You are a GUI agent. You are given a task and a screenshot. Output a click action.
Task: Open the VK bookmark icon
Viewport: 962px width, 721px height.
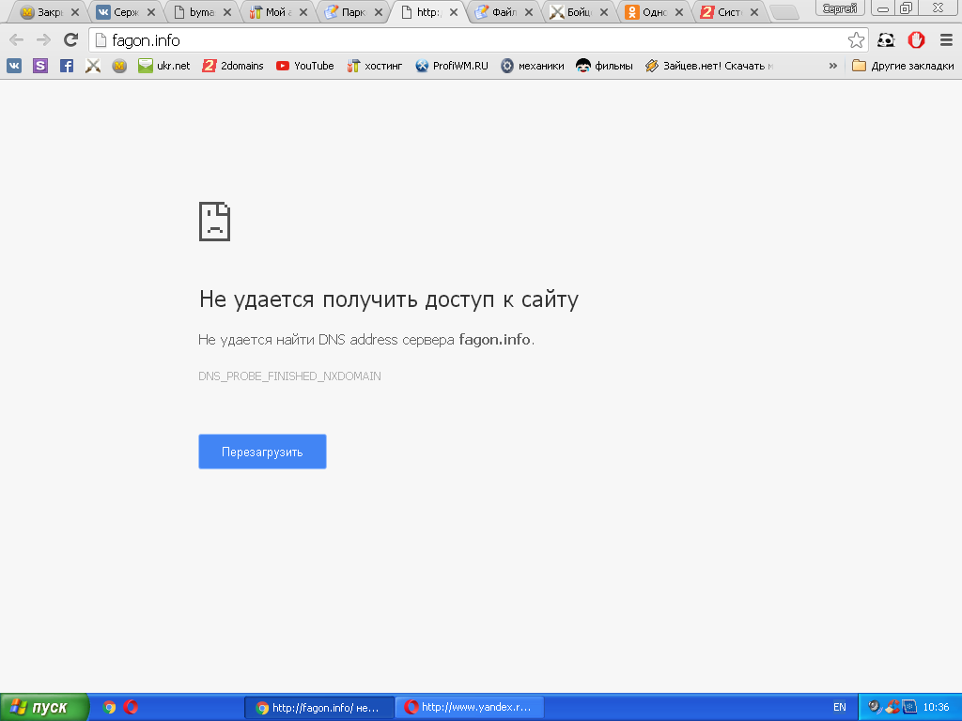coord(14,66)
